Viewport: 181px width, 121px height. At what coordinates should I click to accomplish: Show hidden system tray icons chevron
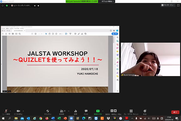click(132, 118)
